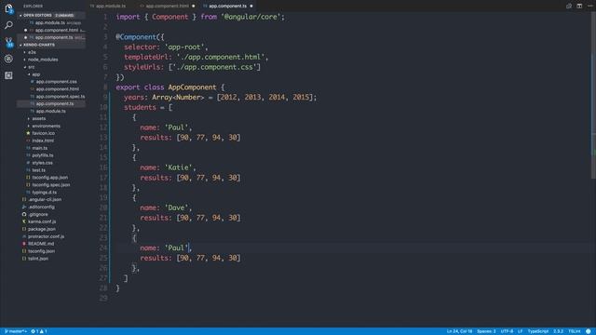Open polyfills.ts in the file tree
Image resolution: width=596 pixels, height=335 pixels.
click(42, 155)
